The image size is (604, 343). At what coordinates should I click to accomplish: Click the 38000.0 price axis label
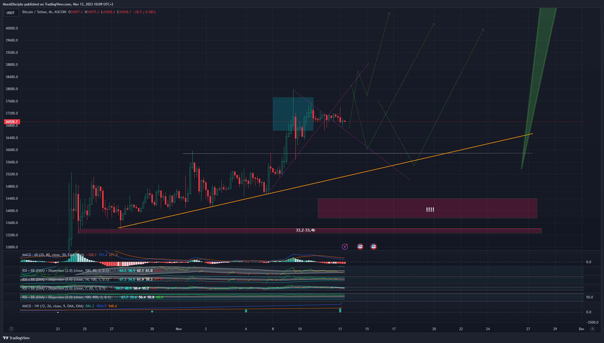[x=12, y=89]
